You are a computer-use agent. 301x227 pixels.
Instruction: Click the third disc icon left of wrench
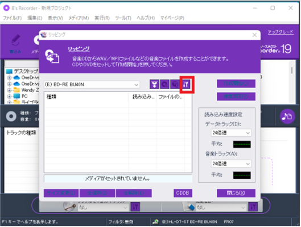[175, 85]
